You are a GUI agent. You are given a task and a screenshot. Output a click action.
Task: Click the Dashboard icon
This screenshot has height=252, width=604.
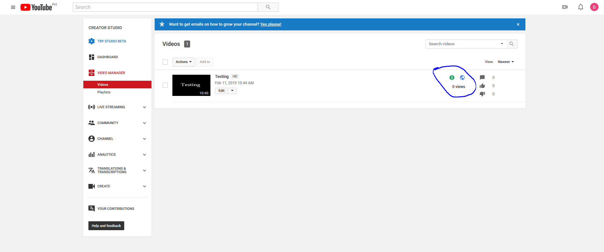point(92,57)
